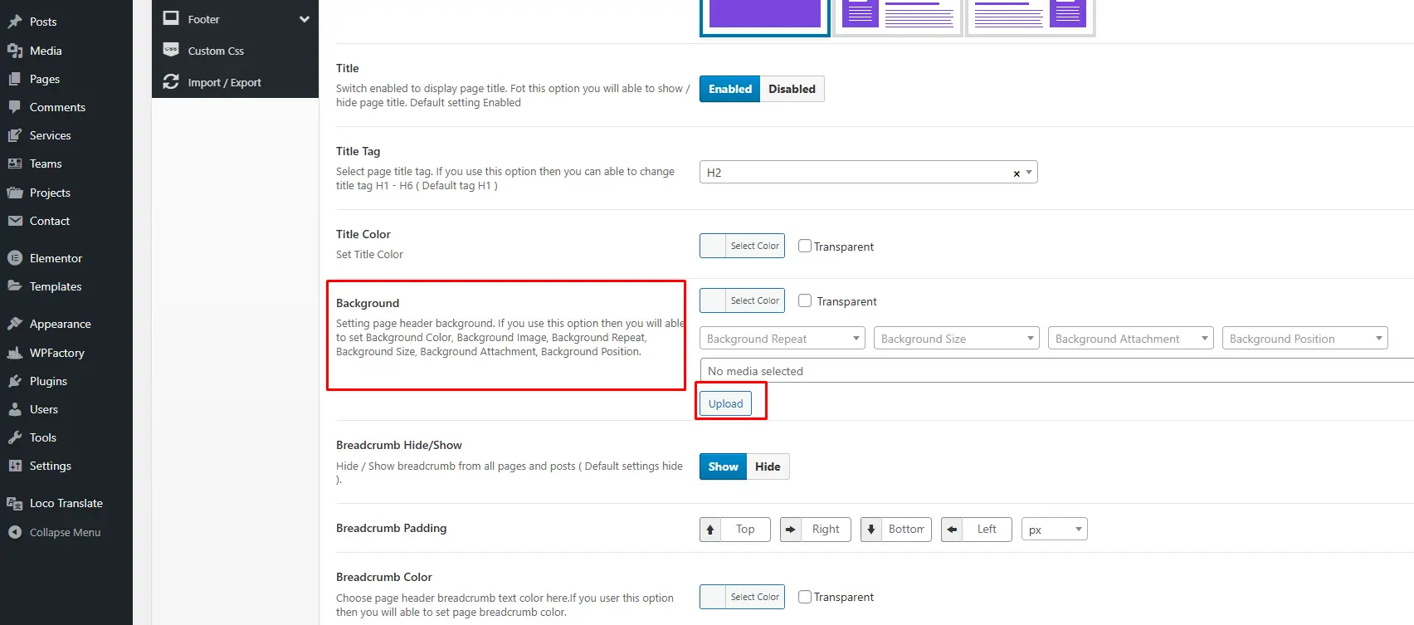This screenshot has height=625, width=1414.
Task: Click the Projects folder icon
Action: click(x=15, y=193)
